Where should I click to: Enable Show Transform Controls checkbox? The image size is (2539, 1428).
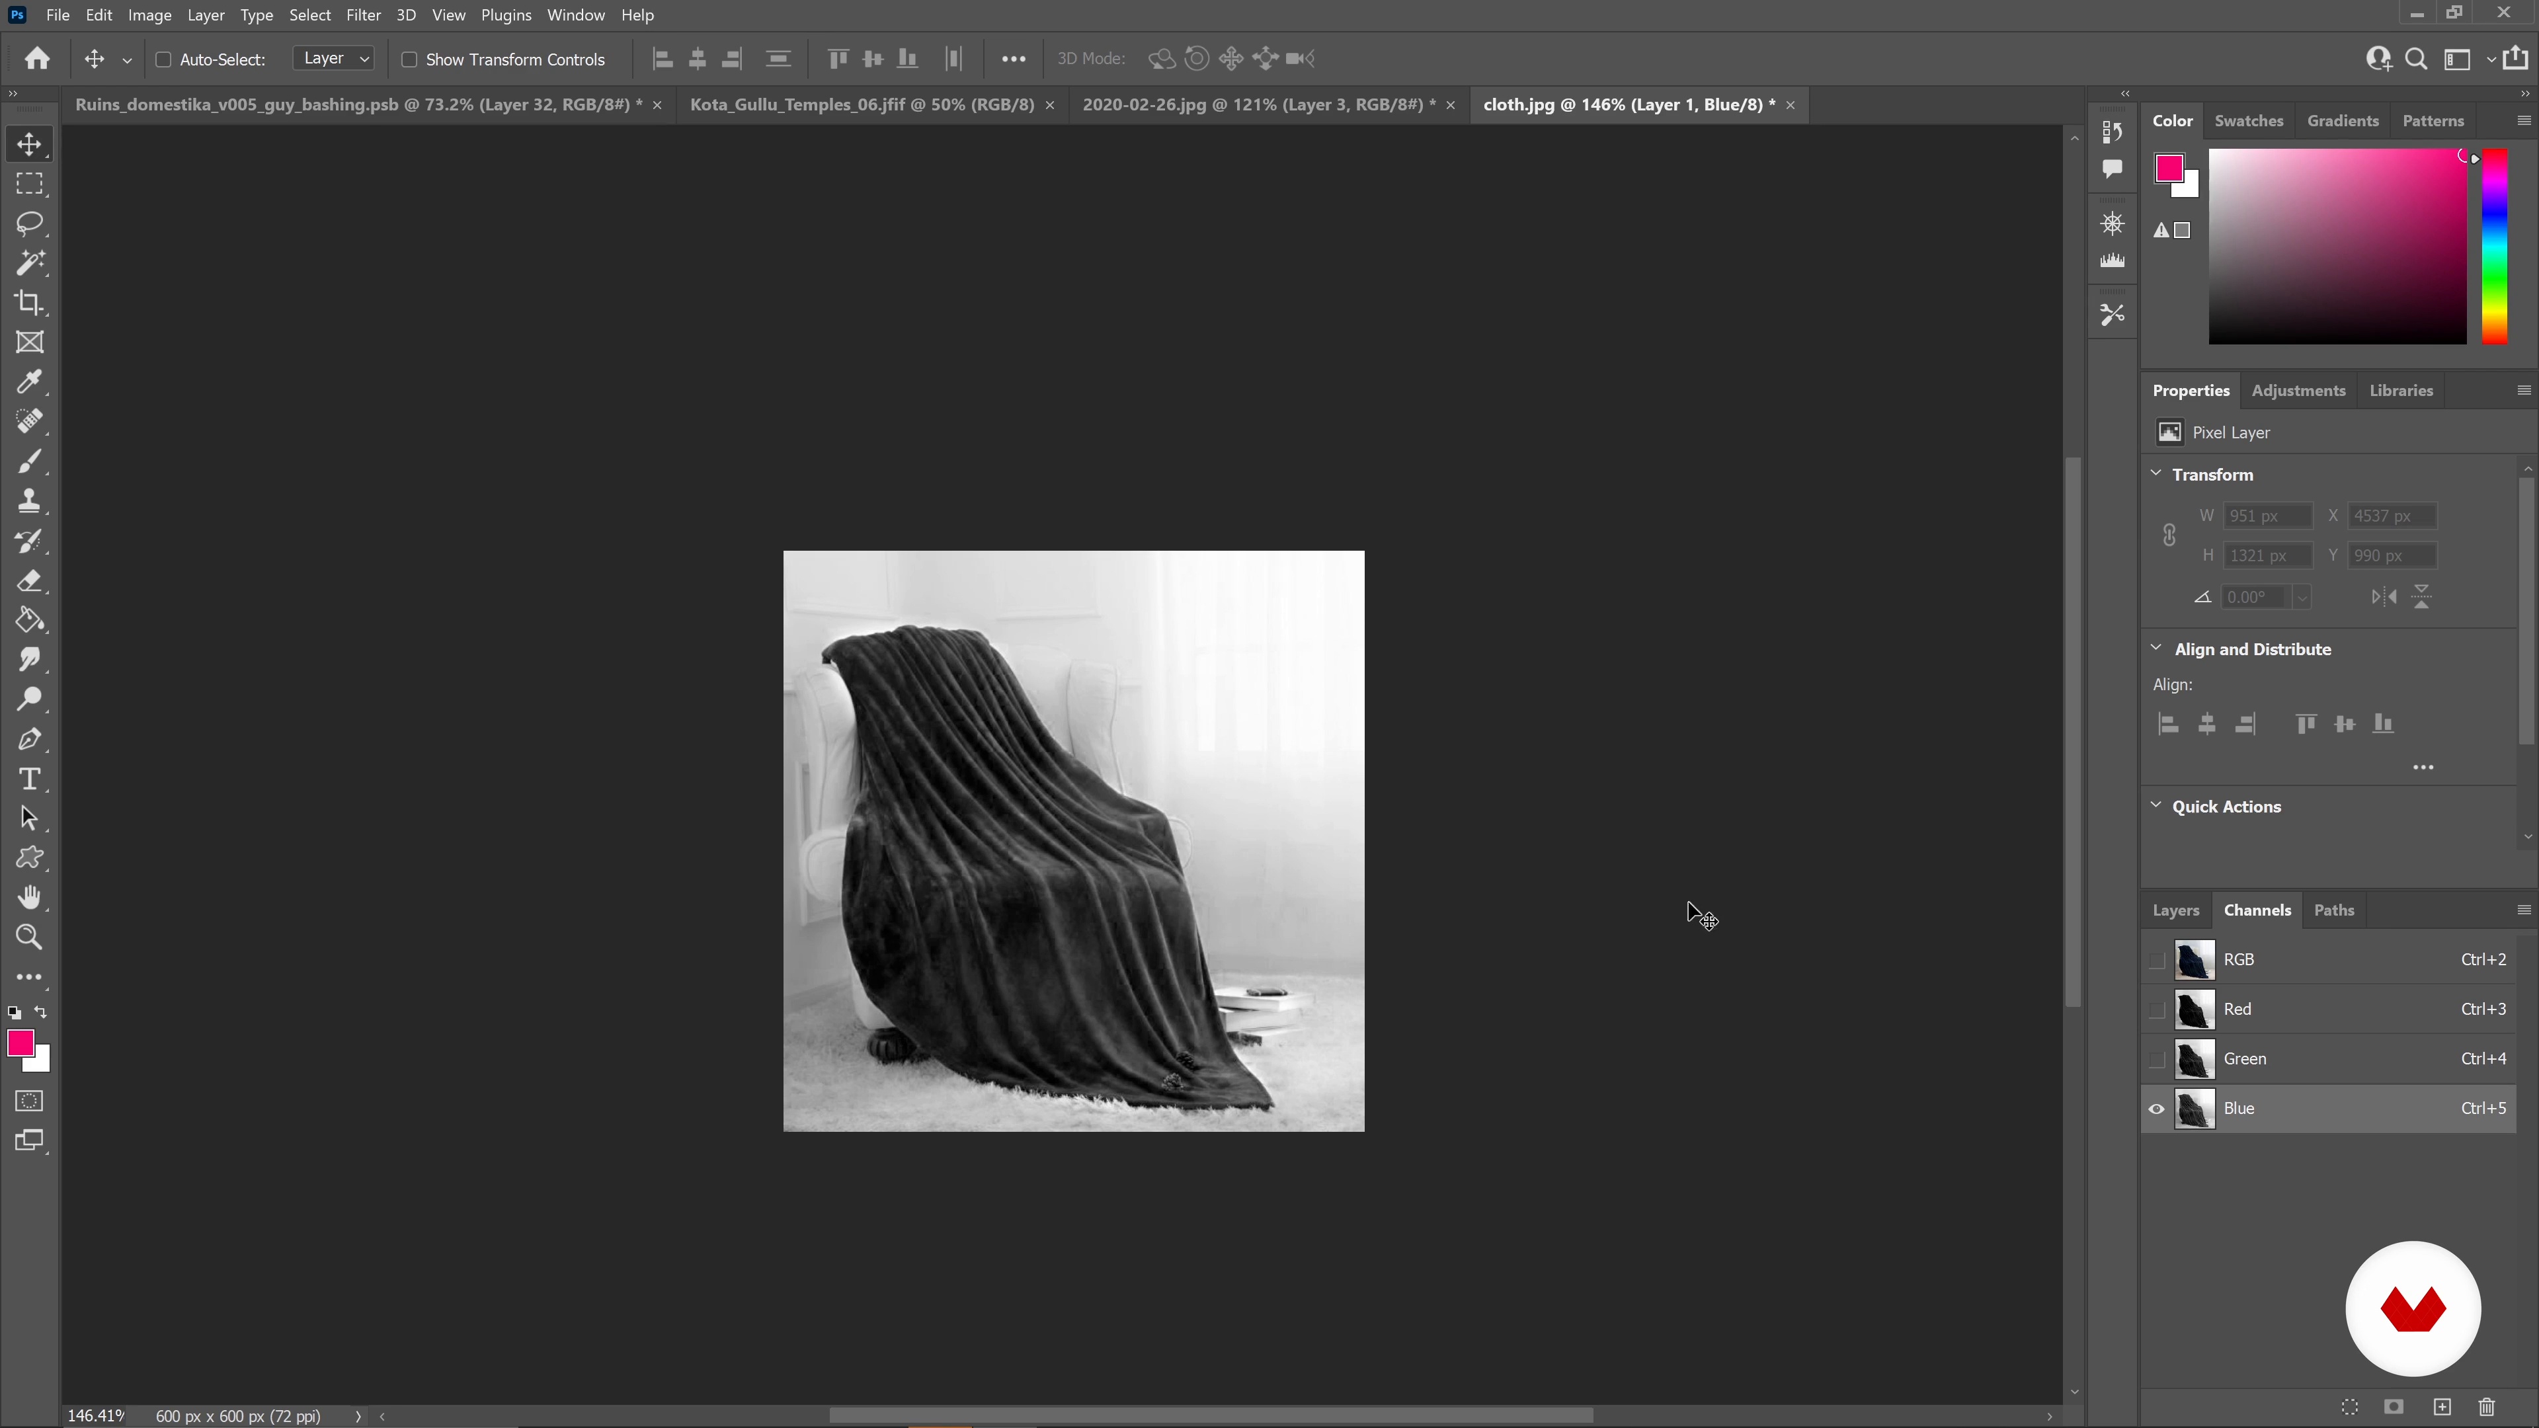tap(409, 59)
